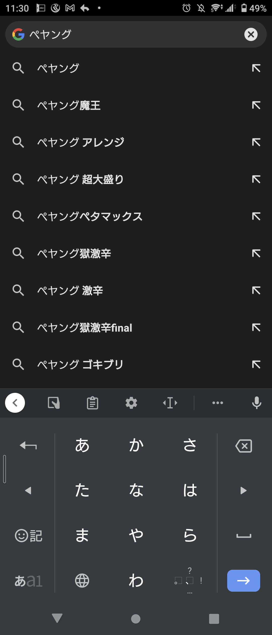Screen dimensions: 272x635
Task: Clear the search field with X button
Action: pos(251,35)
